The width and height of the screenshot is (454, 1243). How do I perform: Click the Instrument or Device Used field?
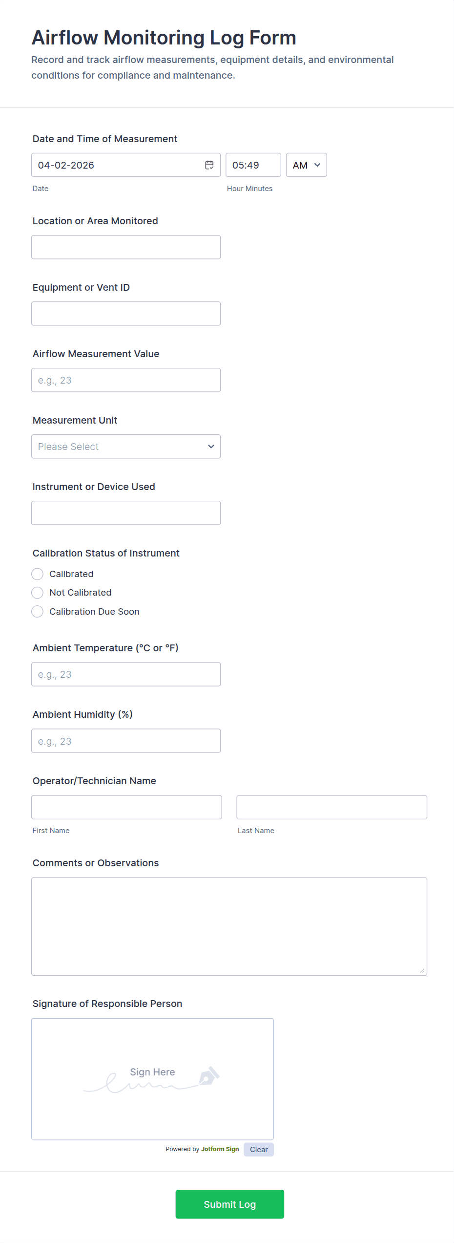point(126,513)
